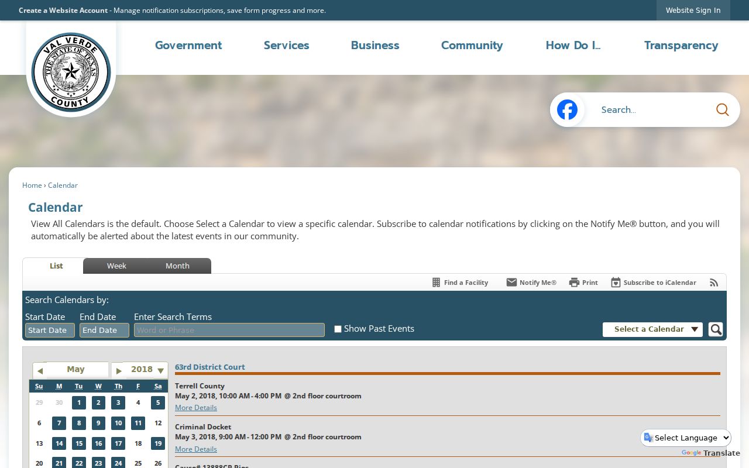Switch to the Month tab

click(x=177, y=266)
